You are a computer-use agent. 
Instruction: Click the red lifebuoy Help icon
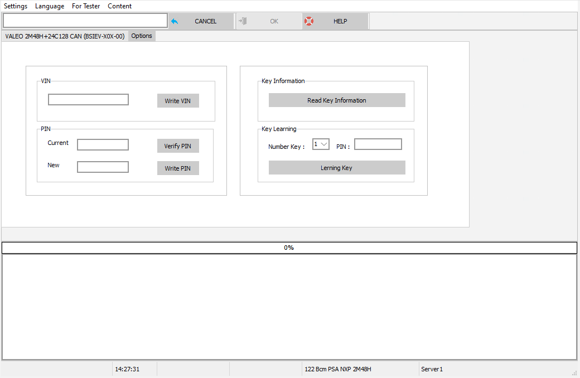click(308, 21)
